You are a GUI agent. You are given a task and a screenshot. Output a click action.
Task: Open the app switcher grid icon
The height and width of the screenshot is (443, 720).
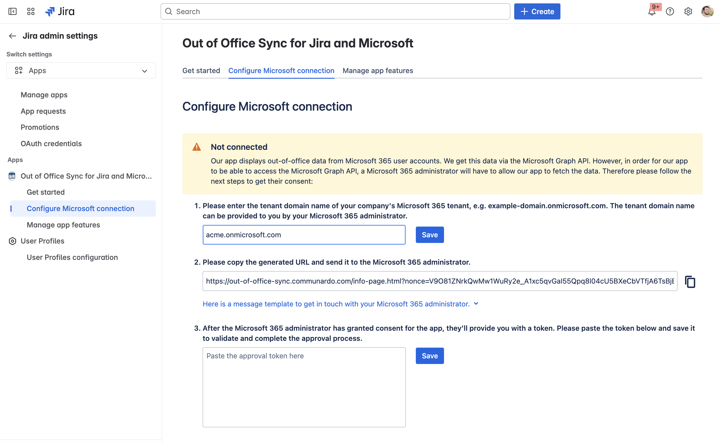tap(31, 11)
